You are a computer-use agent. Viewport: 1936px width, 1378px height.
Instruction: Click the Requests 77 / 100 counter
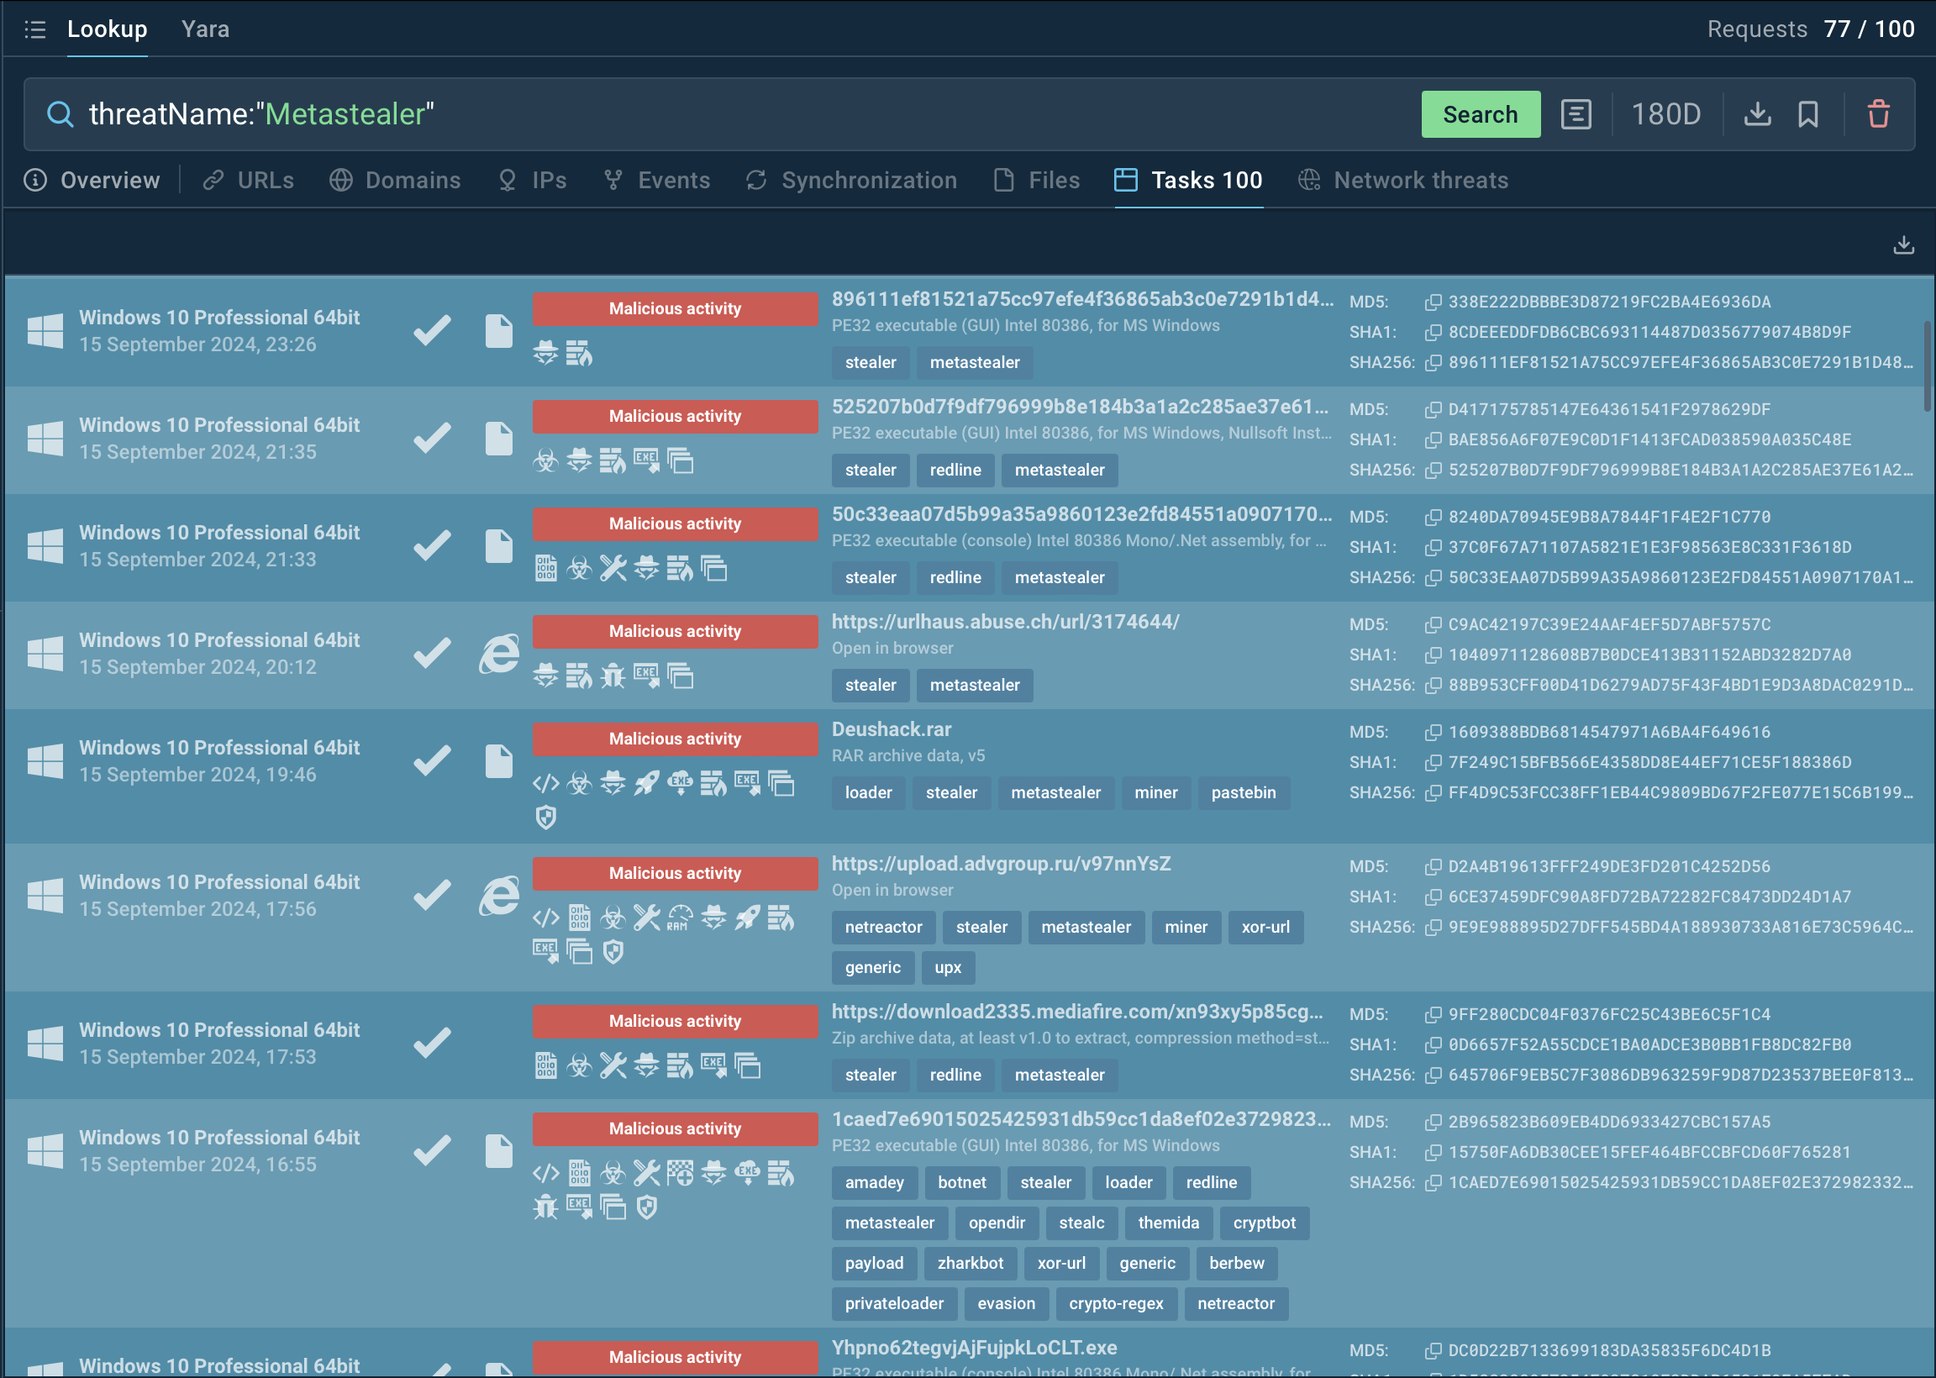[x=1811, y=29]
